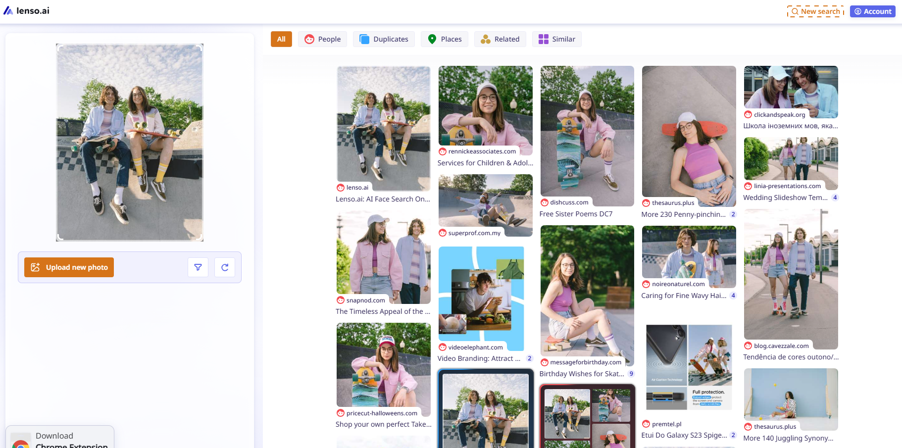Switch to the People tab
Viewport: 902px width, 448px height.
click(322, 39)
